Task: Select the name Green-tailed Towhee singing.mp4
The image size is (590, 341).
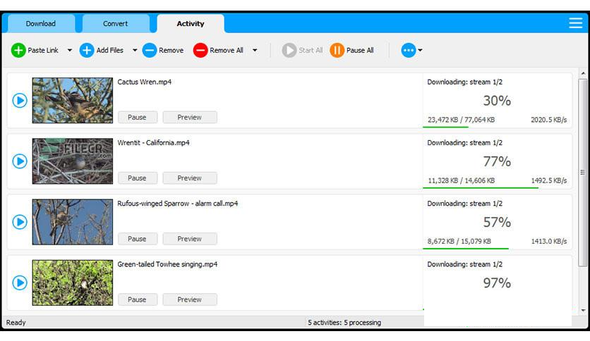Action: (167, 264)
